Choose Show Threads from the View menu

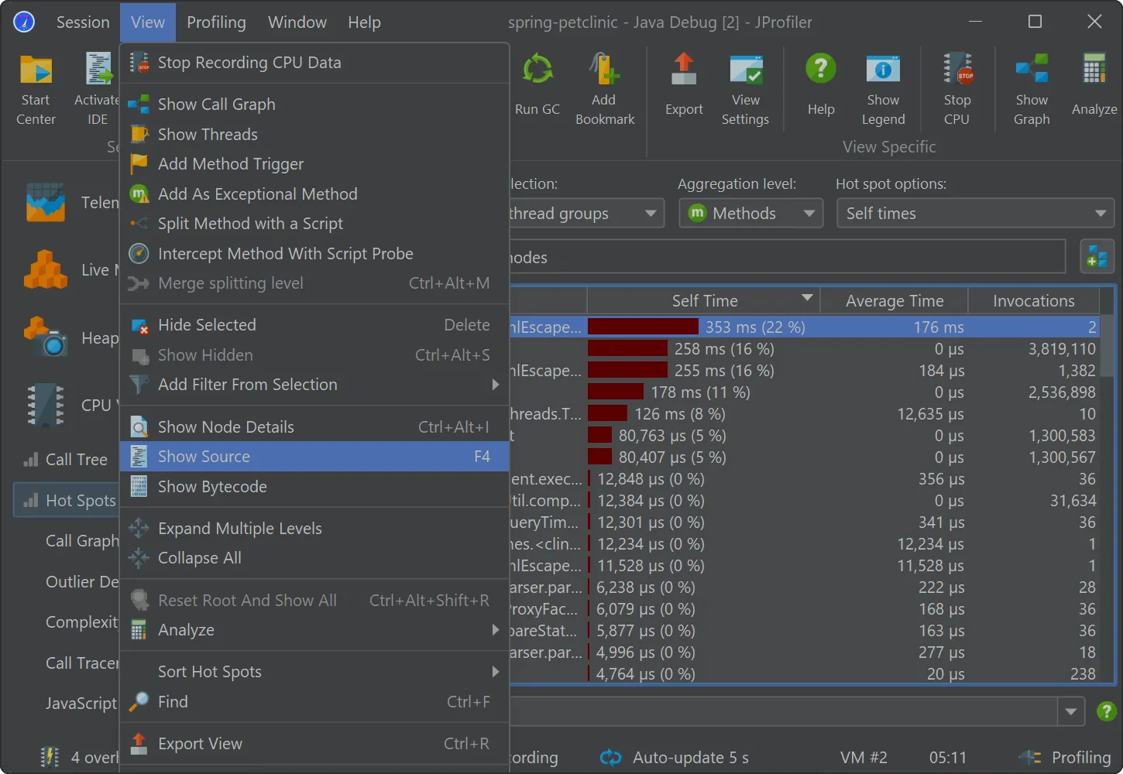point(314,135)
